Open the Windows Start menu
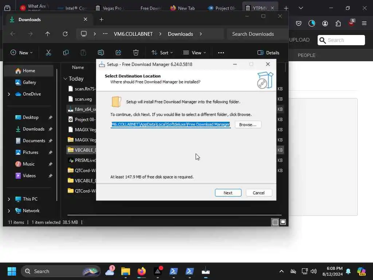Viewport: 373px width, 280px height. click(x=12, y=271)
